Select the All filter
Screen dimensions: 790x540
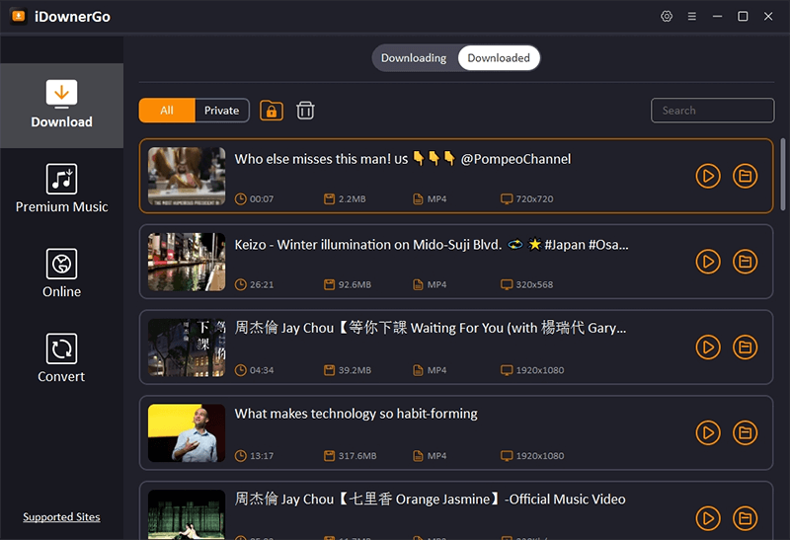point(167,111)
